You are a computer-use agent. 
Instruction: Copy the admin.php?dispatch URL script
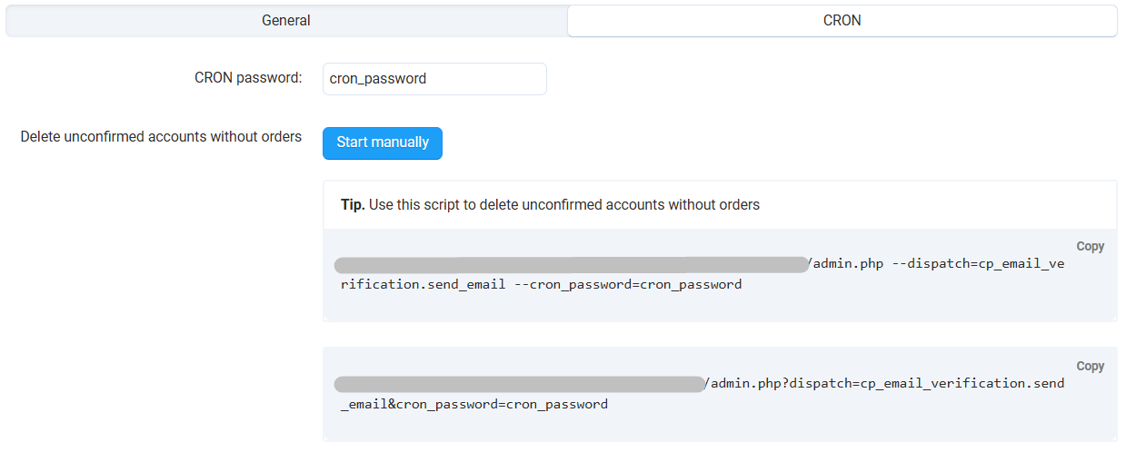1090,366
